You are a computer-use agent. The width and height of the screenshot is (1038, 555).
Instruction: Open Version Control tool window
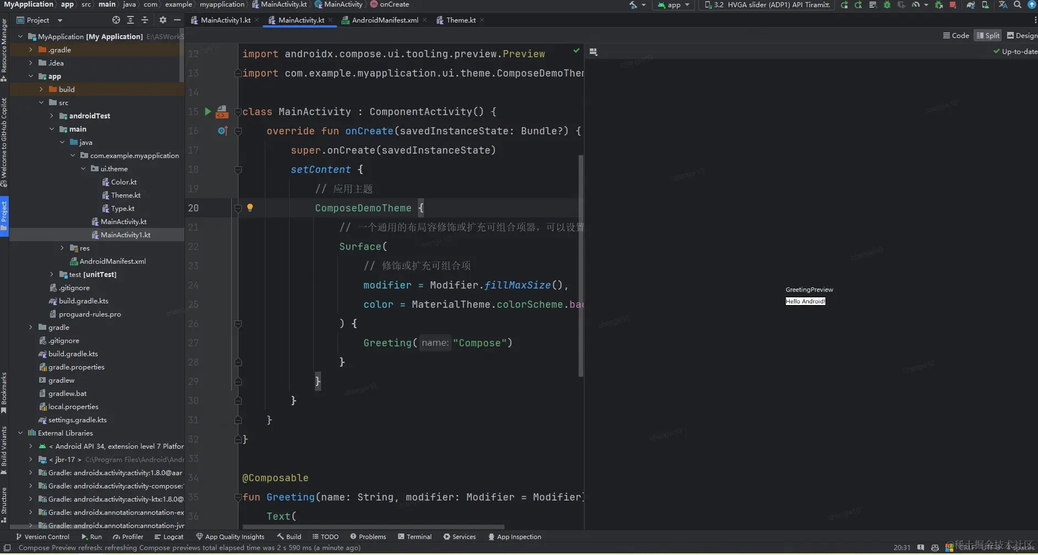[42, 537]
